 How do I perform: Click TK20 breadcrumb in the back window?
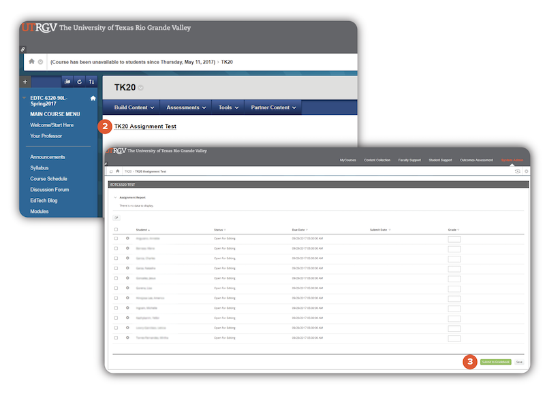[227, 62]
